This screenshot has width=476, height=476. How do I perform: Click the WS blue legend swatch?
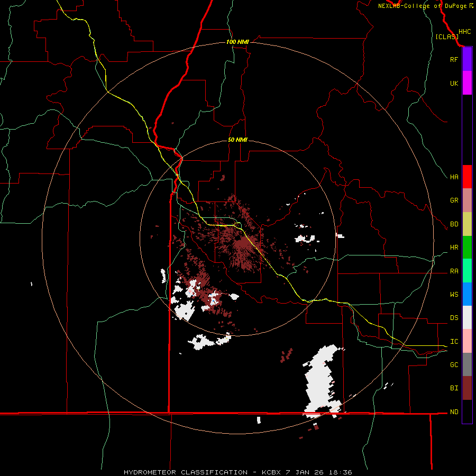pos(467,294)
